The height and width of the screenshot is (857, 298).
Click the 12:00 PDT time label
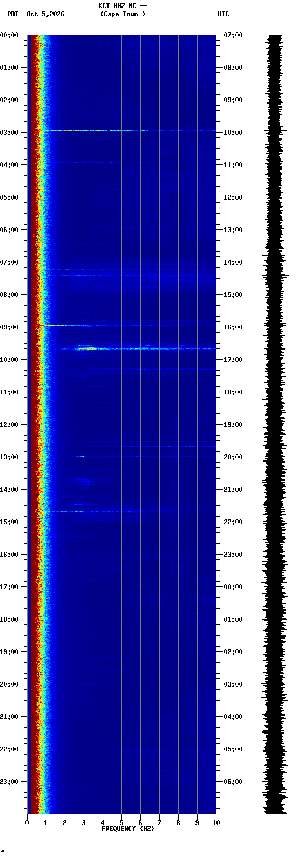(10, 425)
